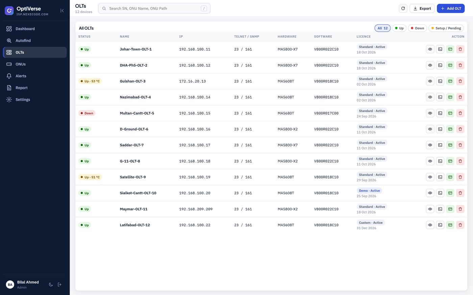Click the LICENCE column header
The image size is (473, 295).
(364, 36)
